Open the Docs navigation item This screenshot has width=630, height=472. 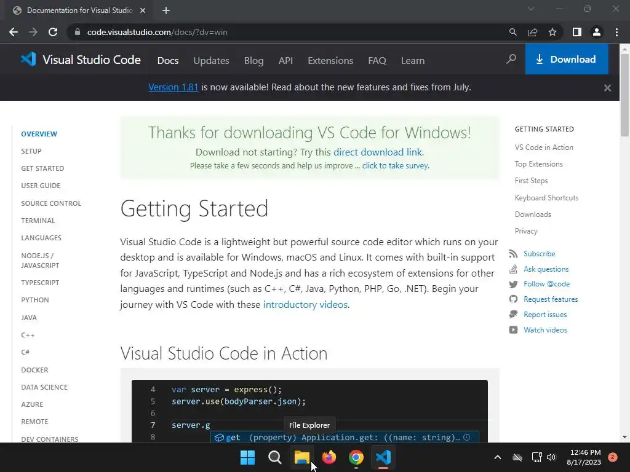coord(168,61)
